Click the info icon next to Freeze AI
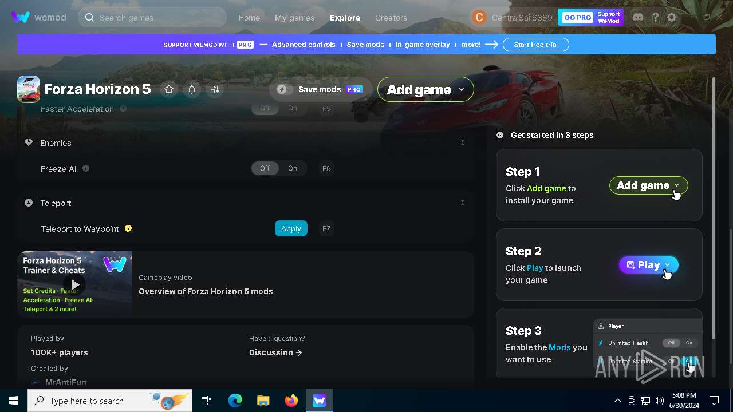 click(x=86, y=168)
